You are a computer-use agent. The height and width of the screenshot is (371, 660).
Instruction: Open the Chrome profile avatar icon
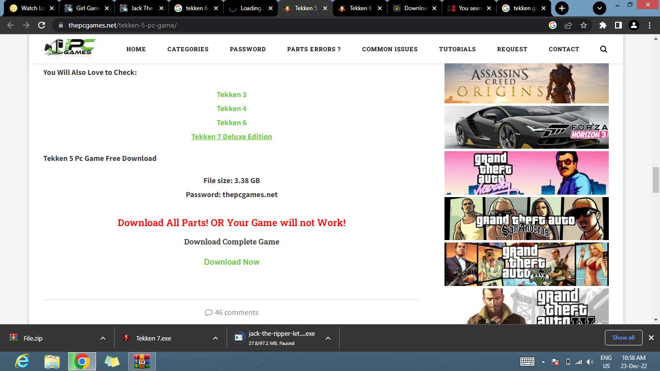point(634,25)
